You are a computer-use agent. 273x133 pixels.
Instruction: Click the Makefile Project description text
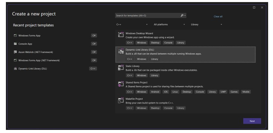[150, 103]
